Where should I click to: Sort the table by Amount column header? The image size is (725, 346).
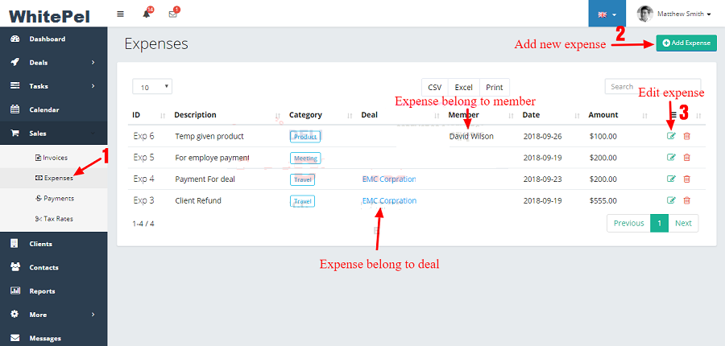tap(603, 115)
